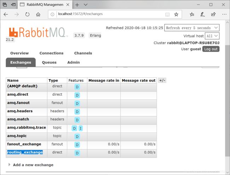230x175 pixels.
Task: Click D badge of routing_exchange
Action: [x=77, y=153]
